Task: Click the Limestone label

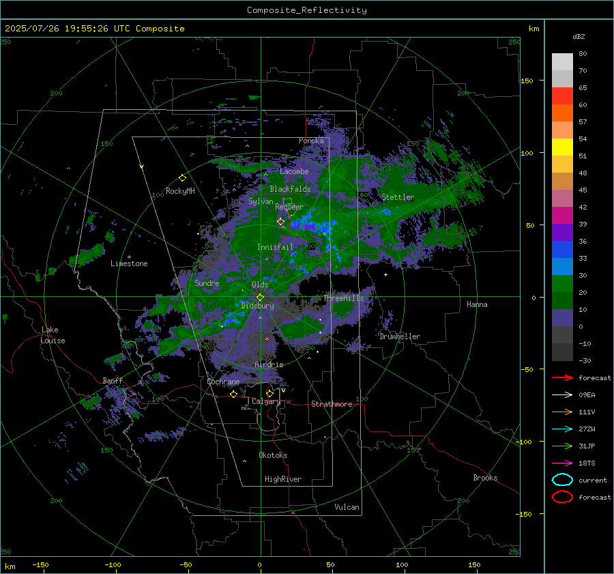Action: point(129,263)
